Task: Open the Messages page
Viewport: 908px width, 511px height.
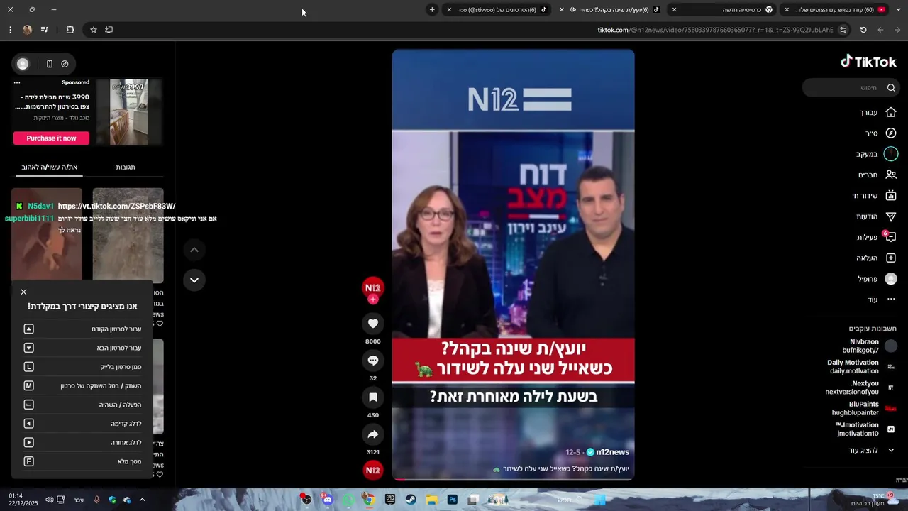Action: tap(876, 216)
